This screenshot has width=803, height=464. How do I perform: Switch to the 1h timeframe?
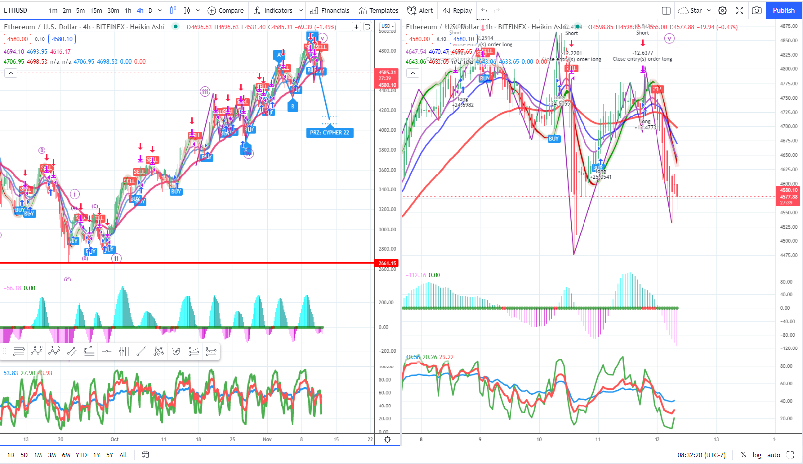[x=128, y=10]
